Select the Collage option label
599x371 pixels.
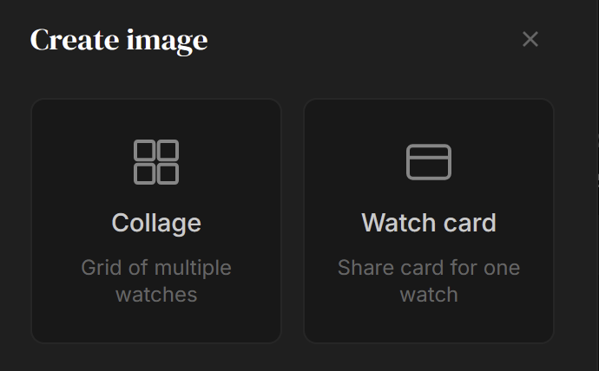(156, 223)
